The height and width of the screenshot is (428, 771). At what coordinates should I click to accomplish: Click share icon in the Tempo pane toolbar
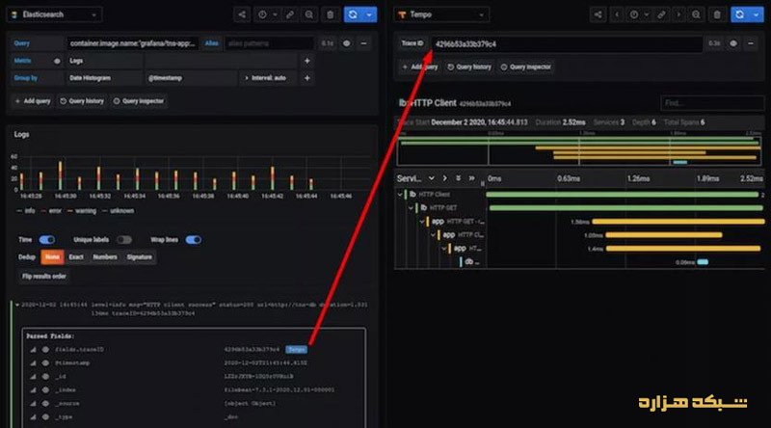(598, 14)
